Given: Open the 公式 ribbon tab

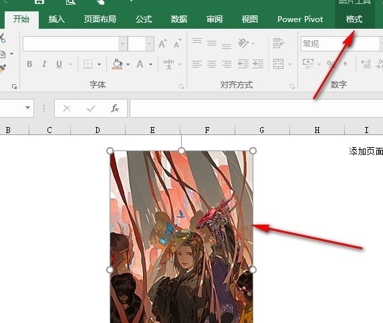Looking at the screenshot, I should (144, 19).
